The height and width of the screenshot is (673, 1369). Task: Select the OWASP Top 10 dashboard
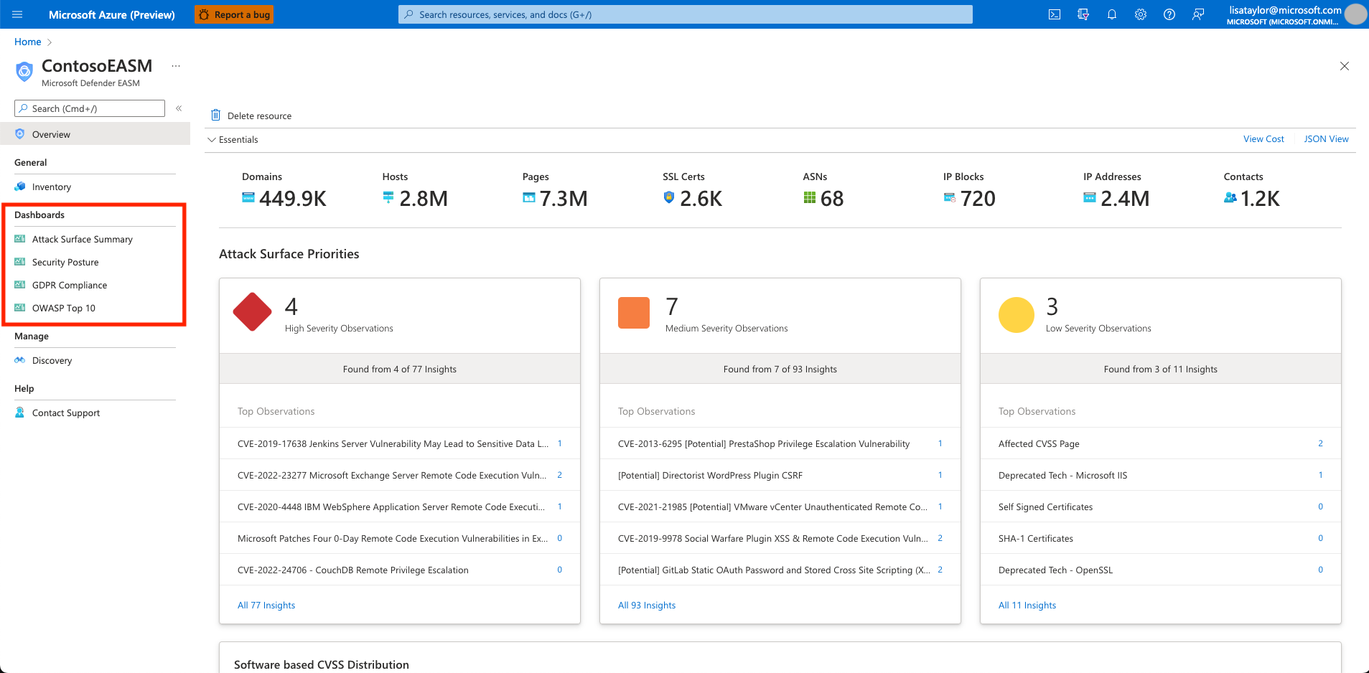coord(63,309)
